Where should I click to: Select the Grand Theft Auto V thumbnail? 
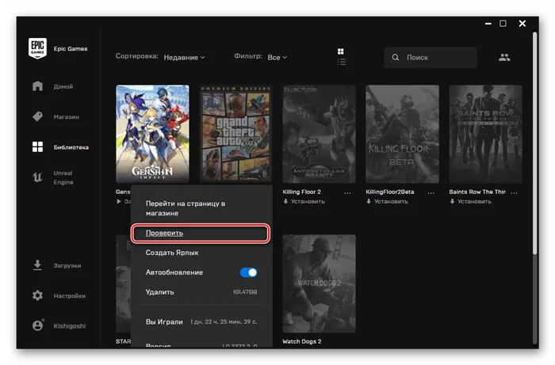point(236,134)
